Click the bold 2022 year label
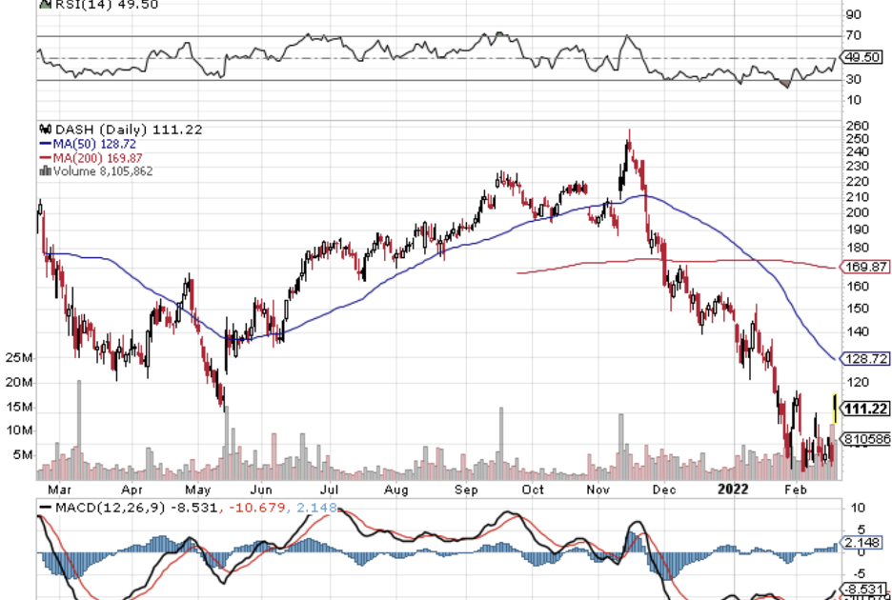892x600 pixels. pos(733,490)
